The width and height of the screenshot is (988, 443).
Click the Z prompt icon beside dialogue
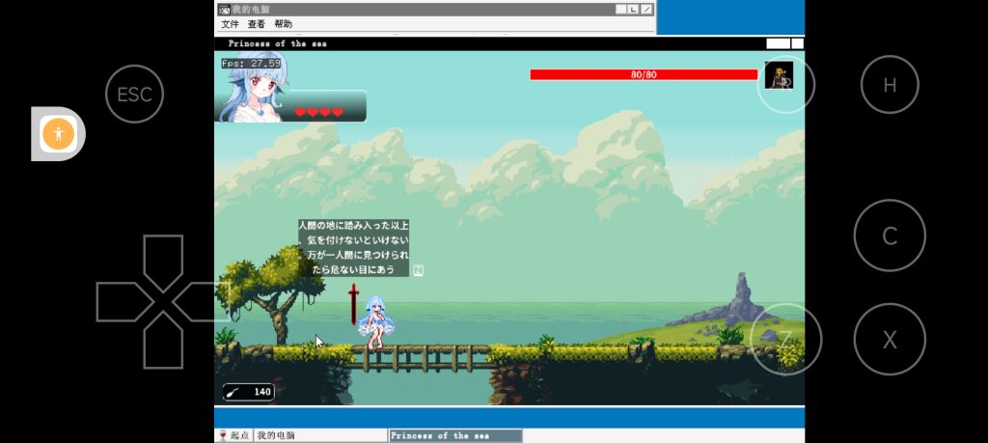tap(419, 269)
